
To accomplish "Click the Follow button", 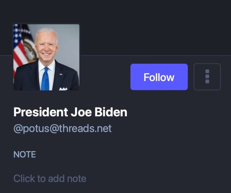I will [x=159, y=77].
